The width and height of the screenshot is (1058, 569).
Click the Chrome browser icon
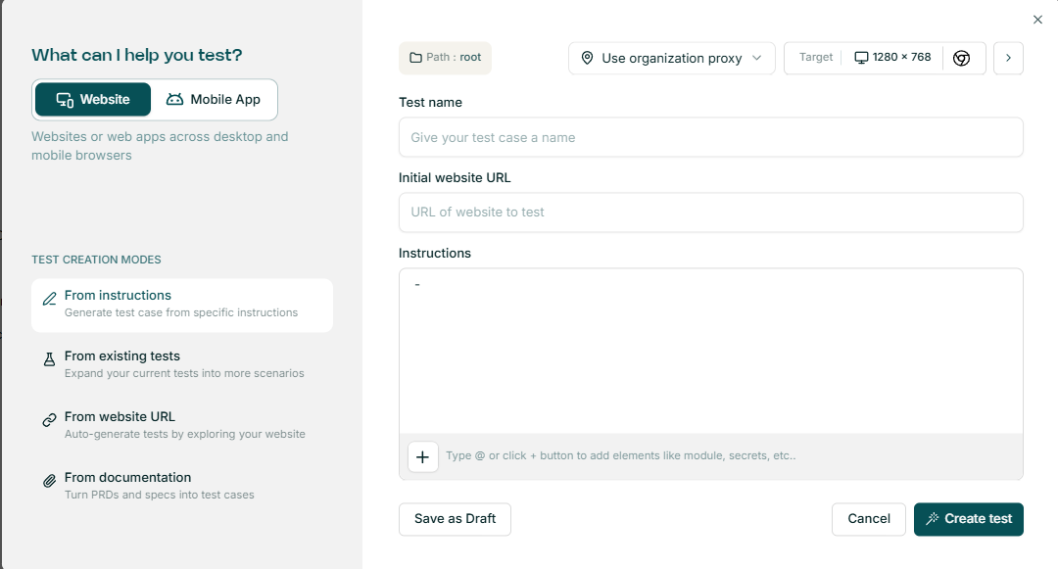pyautogui.click(x=962, y=58)
